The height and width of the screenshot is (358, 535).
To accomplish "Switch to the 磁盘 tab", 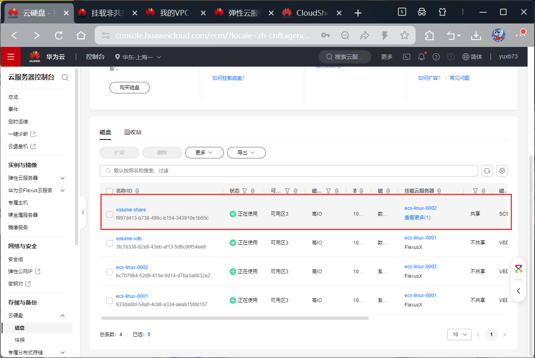I will pyautogui.click(x=105, y=132).
